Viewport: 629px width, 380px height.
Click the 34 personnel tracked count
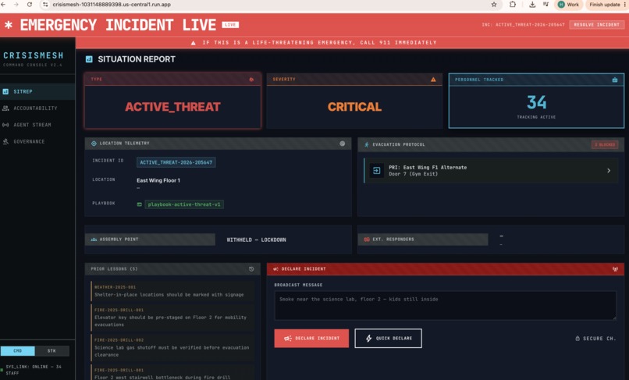[x=536, y=102]
